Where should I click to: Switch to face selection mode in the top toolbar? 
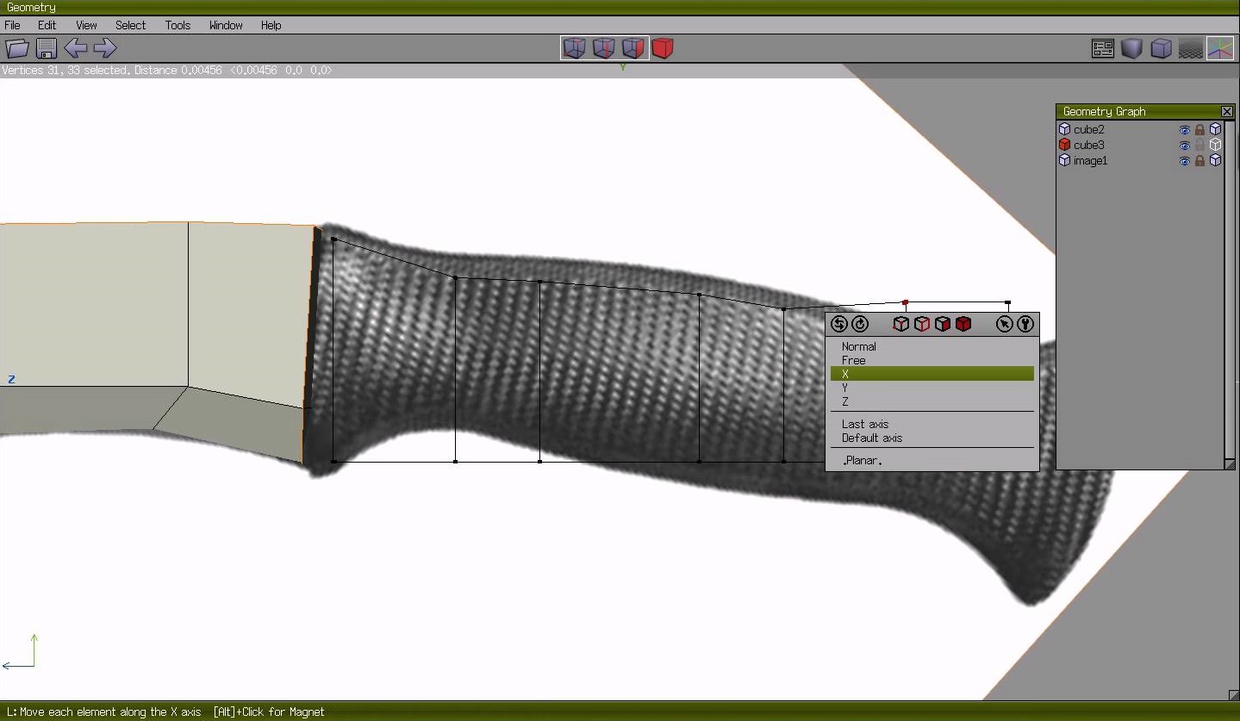(633, 48)
